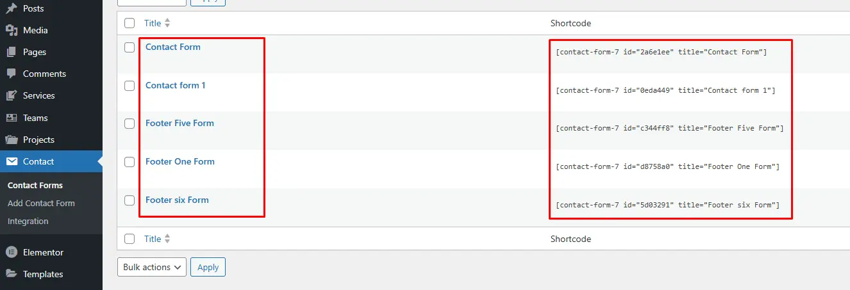Screen dimensions: 850x290
Task: Open the Contact form 1 link
Action: [x=176, y=85]
